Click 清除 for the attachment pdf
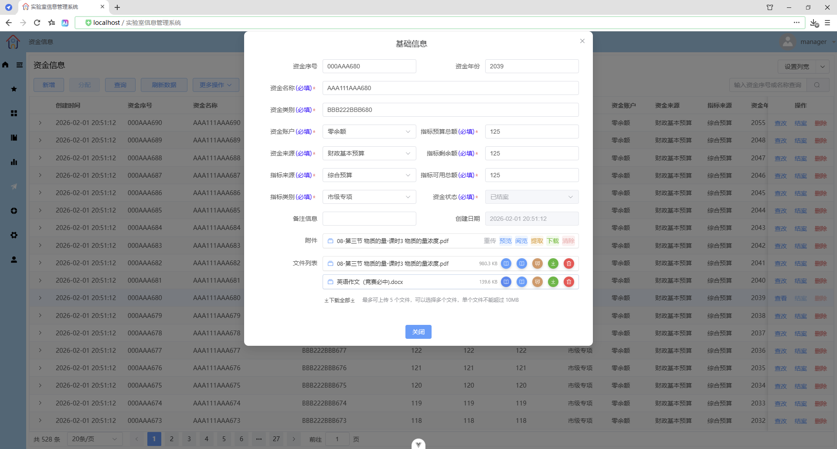 click(x=568, y=241)
